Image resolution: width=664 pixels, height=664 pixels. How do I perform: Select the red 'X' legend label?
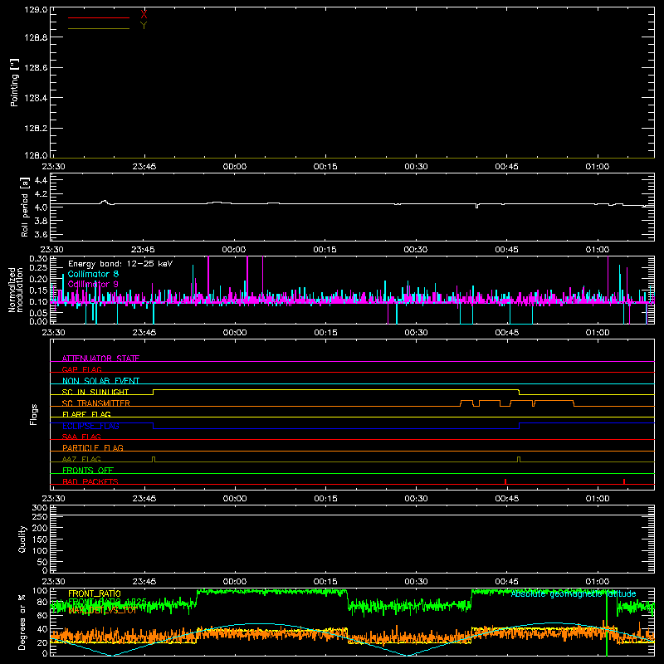144,15
